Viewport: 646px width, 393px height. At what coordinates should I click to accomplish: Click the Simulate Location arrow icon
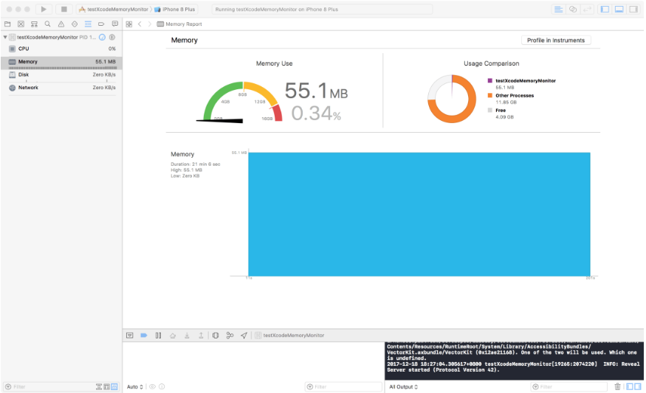click(244, 335)
